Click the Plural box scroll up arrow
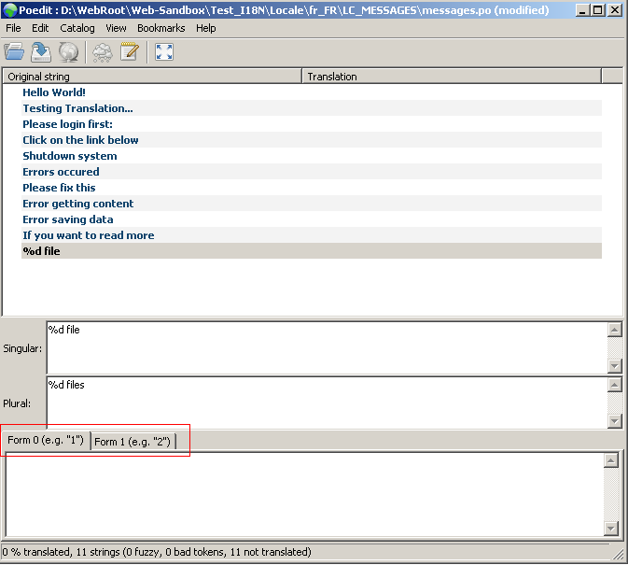This screenshot has width=628, height=565. coord(614,384)
